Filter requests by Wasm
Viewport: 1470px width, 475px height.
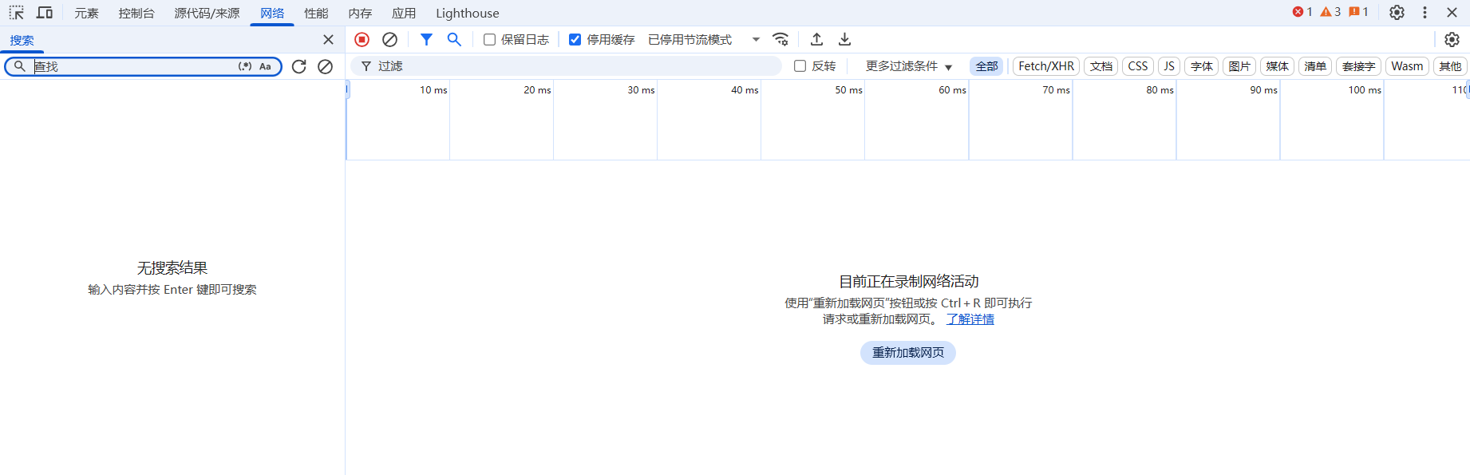[1407, 66]
